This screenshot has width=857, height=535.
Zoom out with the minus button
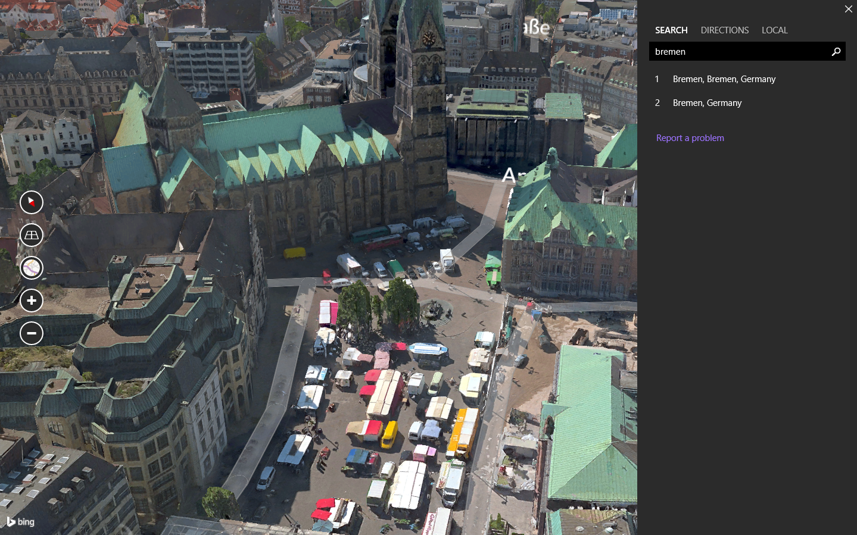[32, 333]
